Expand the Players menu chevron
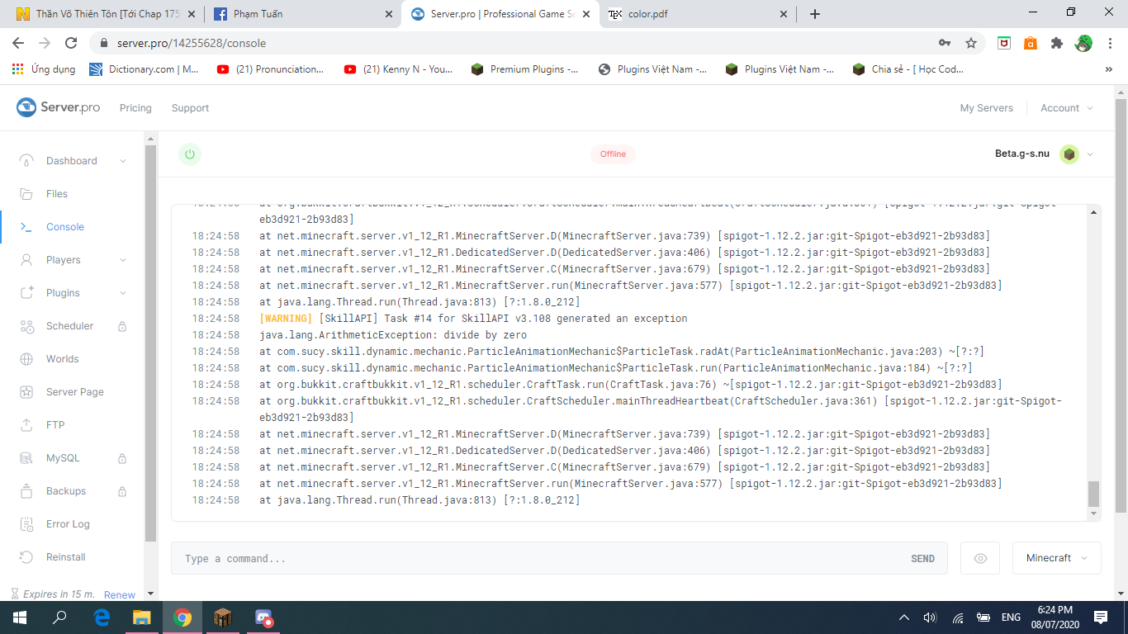Viewport: 1128px width, 634px height. point(123,260)
